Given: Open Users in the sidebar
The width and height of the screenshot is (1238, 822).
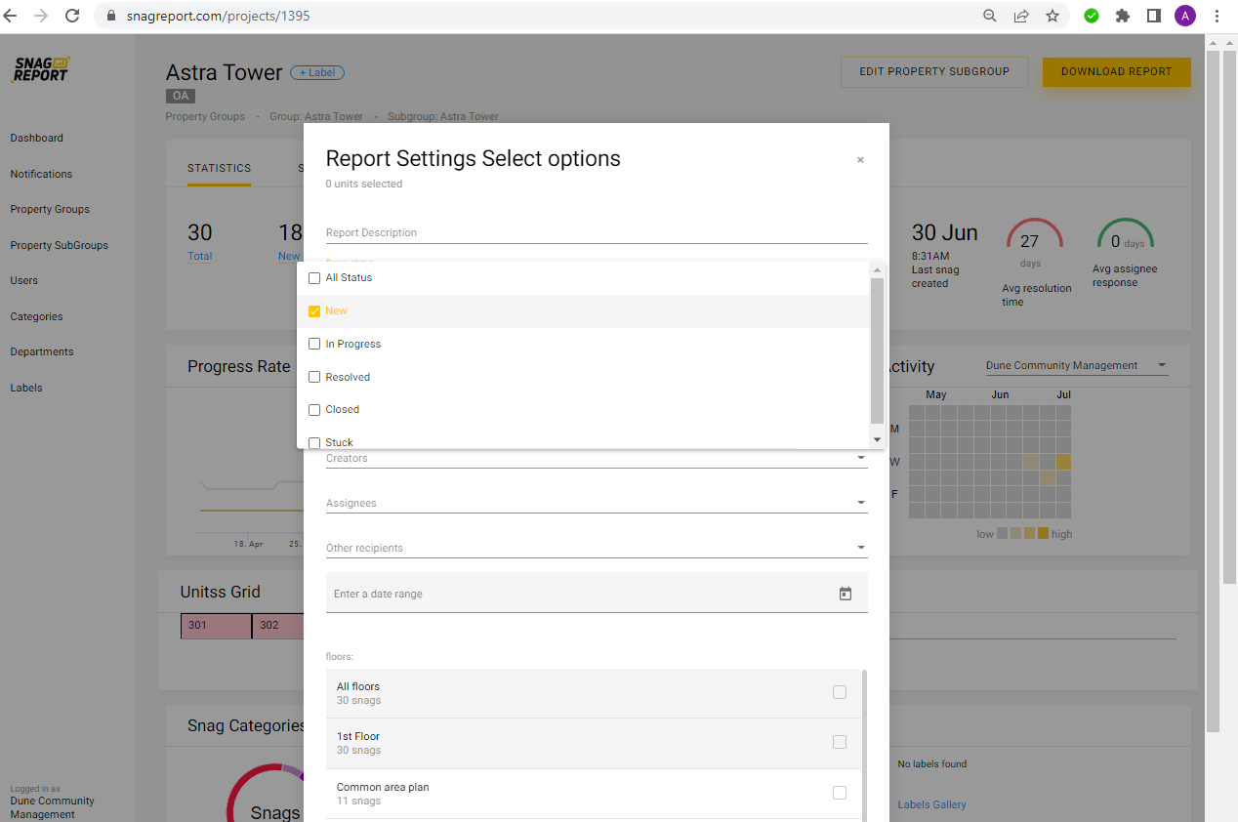Looking at the screenshot, I should pos(24,280).
